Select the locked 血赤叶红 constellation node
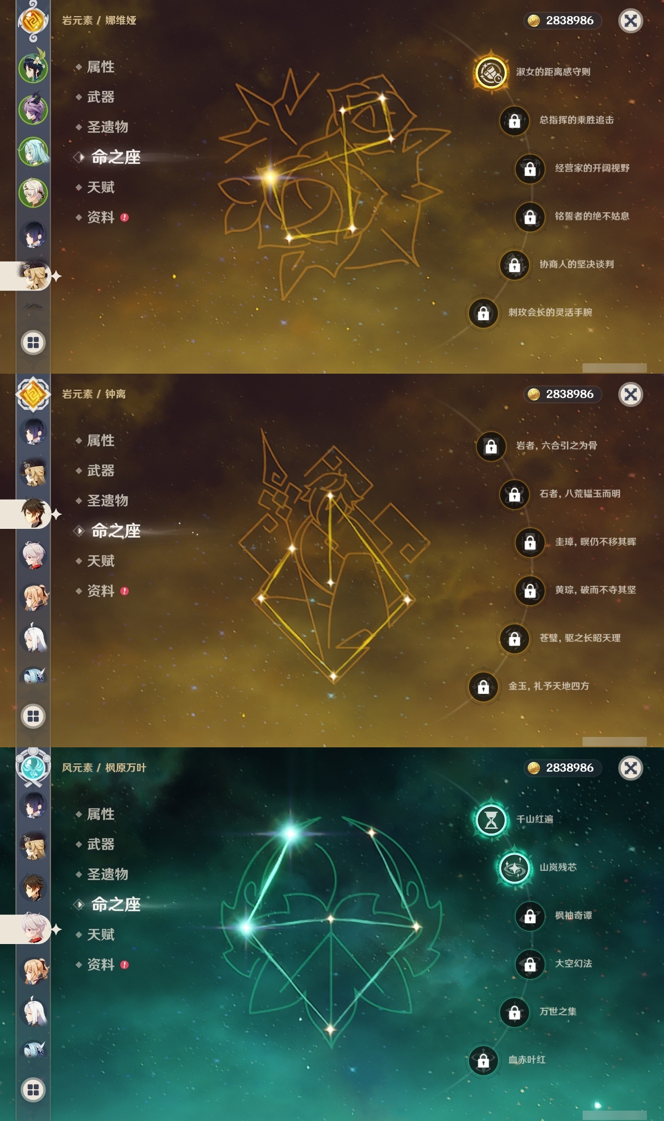This screenshot has width=664, height=1121. point(483,1060)
